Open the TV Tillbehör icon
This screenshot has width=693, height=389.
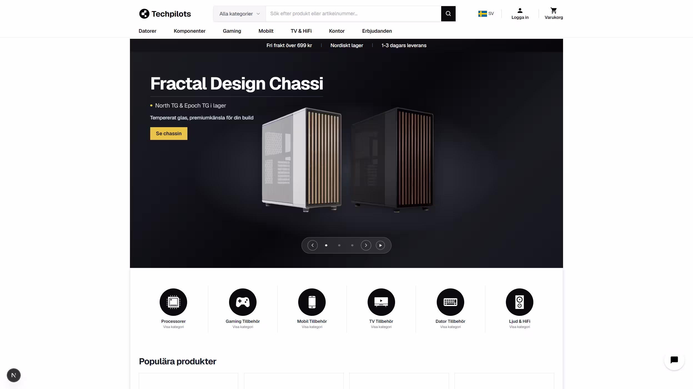pos(381,302)
